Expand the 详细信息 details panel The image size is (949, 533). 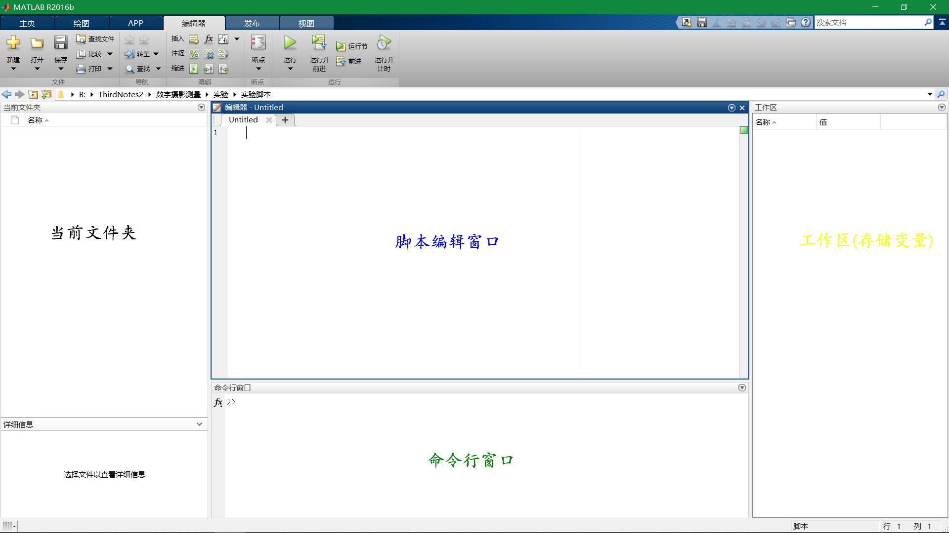199,424
